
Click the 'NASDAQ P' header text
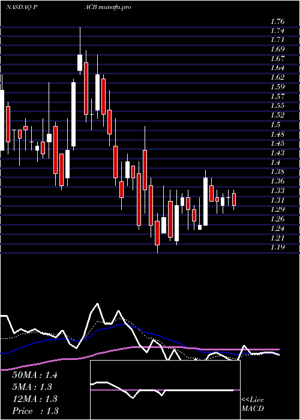23,7
